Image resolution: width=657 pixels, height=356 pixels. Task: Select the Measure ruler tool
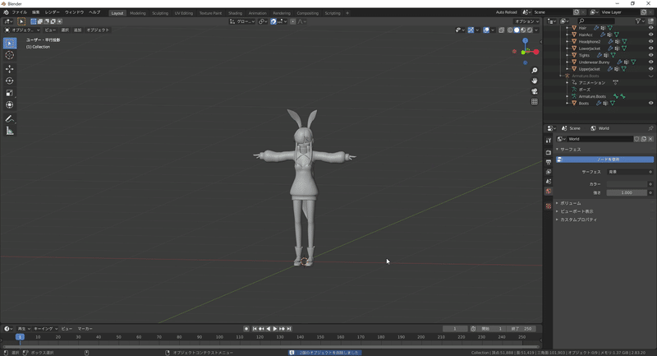[10, 131]
